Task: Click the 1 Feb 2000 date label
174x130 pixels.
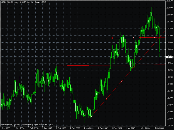Action: [75, 128]
